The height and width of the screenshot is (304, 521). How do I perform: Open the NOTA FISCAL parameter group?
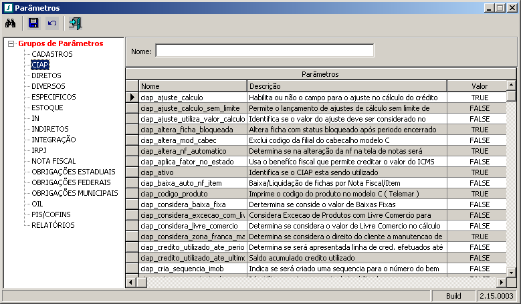tap(54, 161)
